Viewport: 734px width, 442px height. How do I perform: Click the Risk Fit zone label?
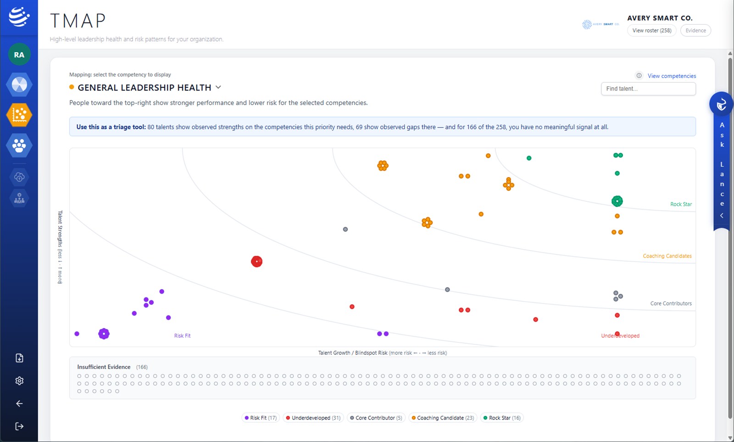[x=182, y=336]
